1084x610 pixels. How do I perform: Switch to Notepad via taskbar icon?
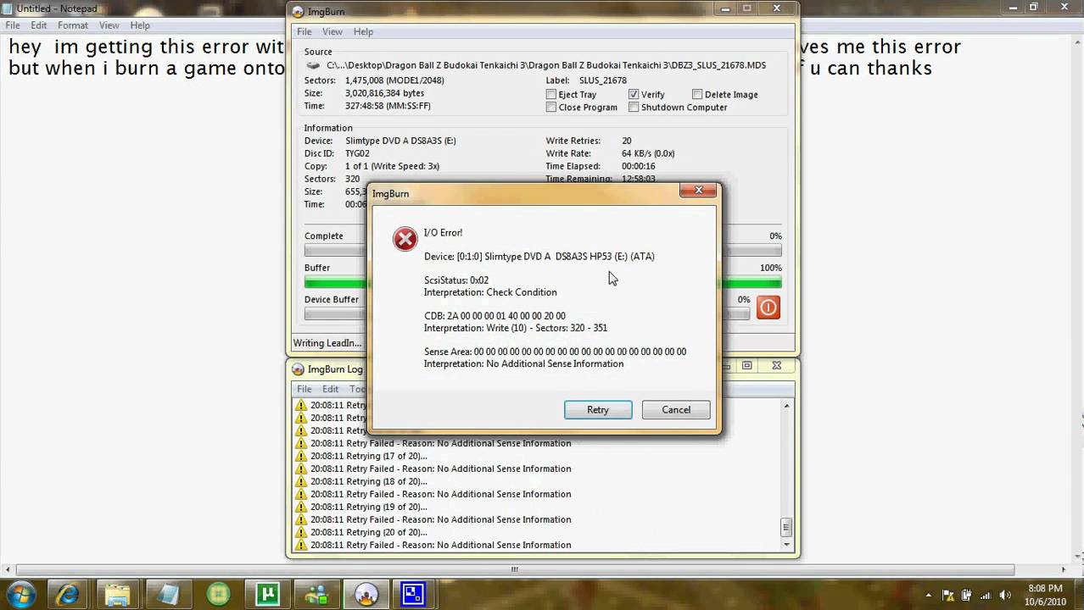coord(167,594)
